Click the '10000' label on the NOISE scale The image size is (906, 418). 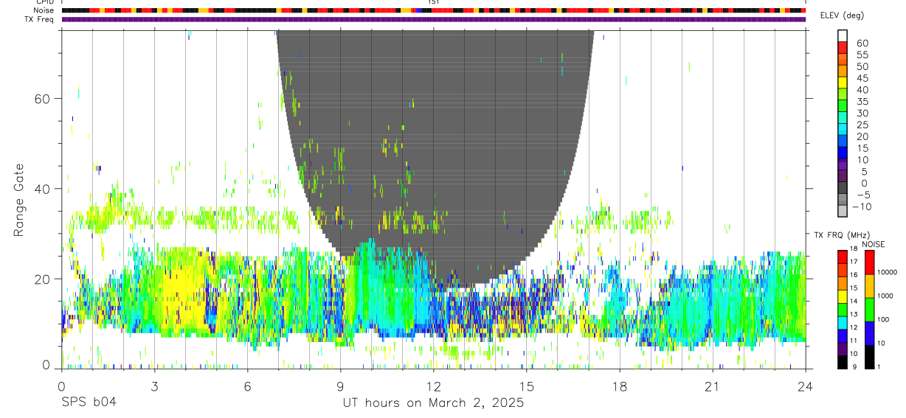(x=888, y=272)
